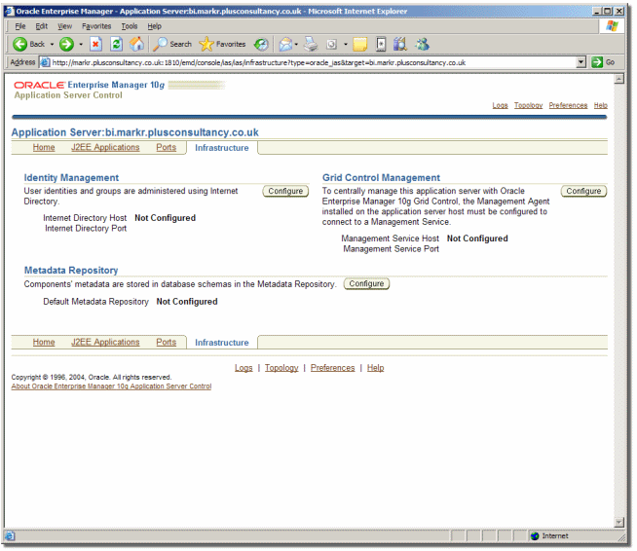
Task: Open Back button history dropdown arrow
Action: 52,44
